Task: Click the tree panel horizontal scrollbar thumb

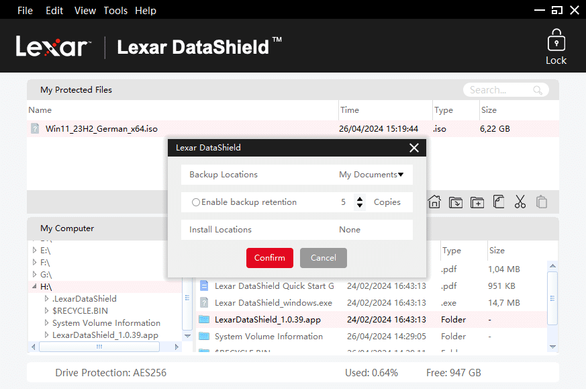Action: [x=99, y=347]
